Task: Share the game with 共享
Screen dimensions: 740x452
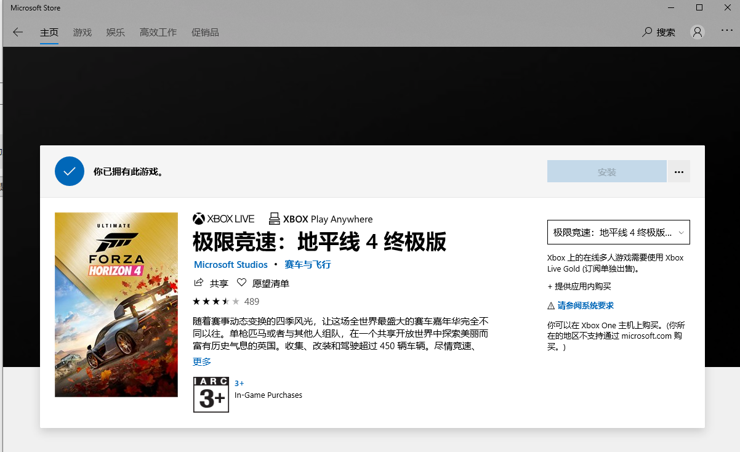Action: click(211, 283)
